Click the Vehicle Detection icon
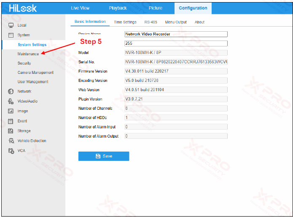293x217 pixels. pos(11,141)
